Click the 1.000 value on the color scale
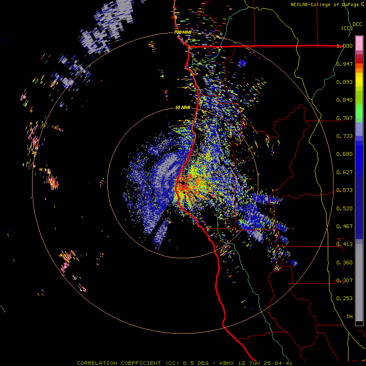366x366 pixels. [x=344, y=46]
